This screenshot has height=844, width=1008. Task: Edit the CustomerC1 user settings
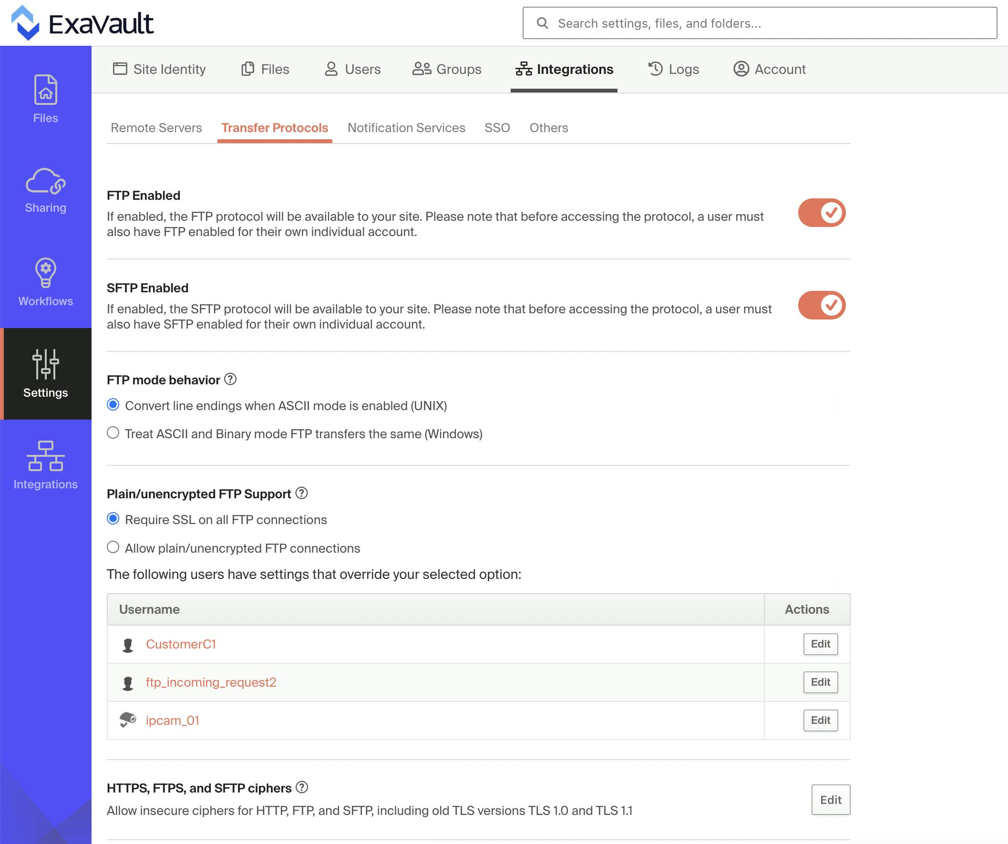820,644
